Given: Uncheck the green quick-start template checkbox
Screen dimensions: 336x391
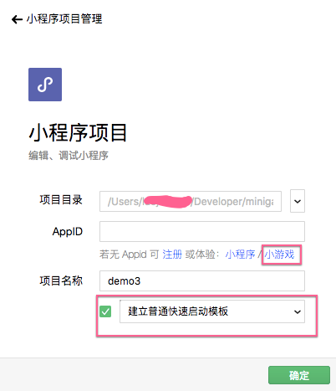Looking at the screenshot, I should [x=105, y=311].
